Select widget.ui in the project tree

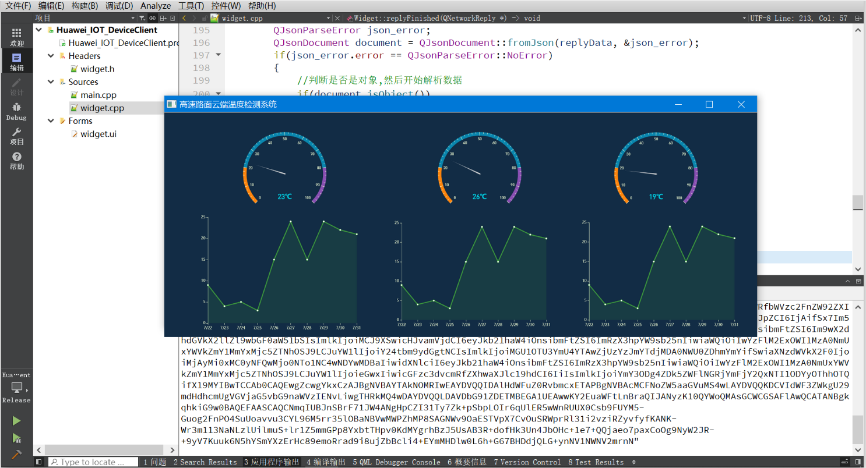(x=93, y=134)
